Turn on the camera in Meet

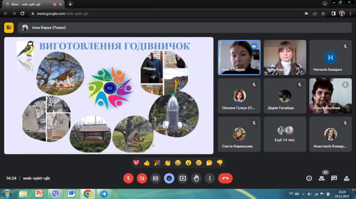(x=142, y=178)
